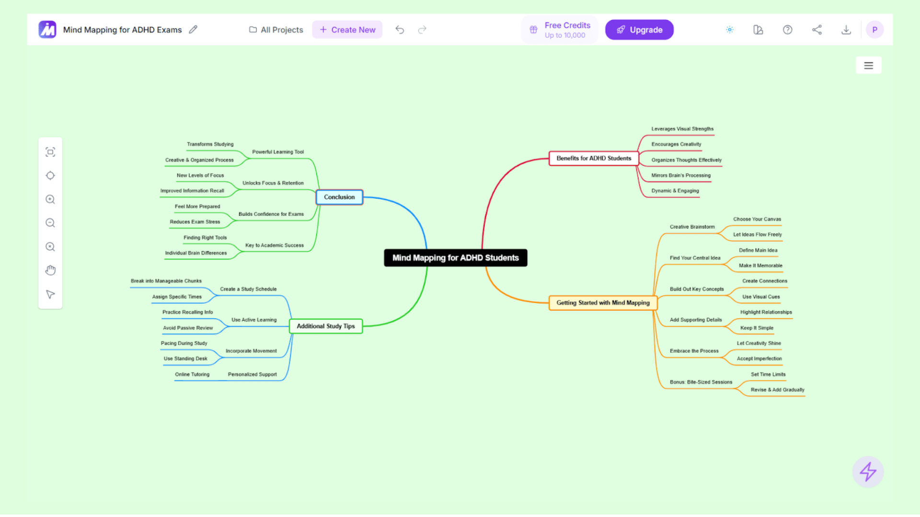Image resolution: width=920 pixels, height=517 pixels.
Task: Select the fit-to-screen icon in the left toolbar
Action: pyautogui.click(x=50, y=152)
